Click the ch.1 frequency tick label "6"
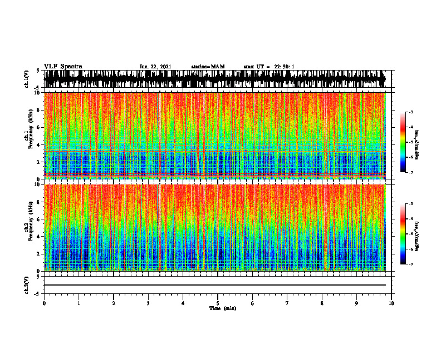Viewport: 441px width, 340px height. [x=38, y=128]
